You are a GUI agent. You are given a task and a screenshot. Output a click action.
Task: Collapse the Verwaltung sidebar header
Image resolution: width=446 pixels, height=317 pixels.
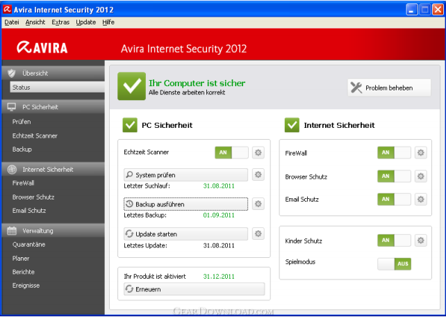tap(53, 231)
